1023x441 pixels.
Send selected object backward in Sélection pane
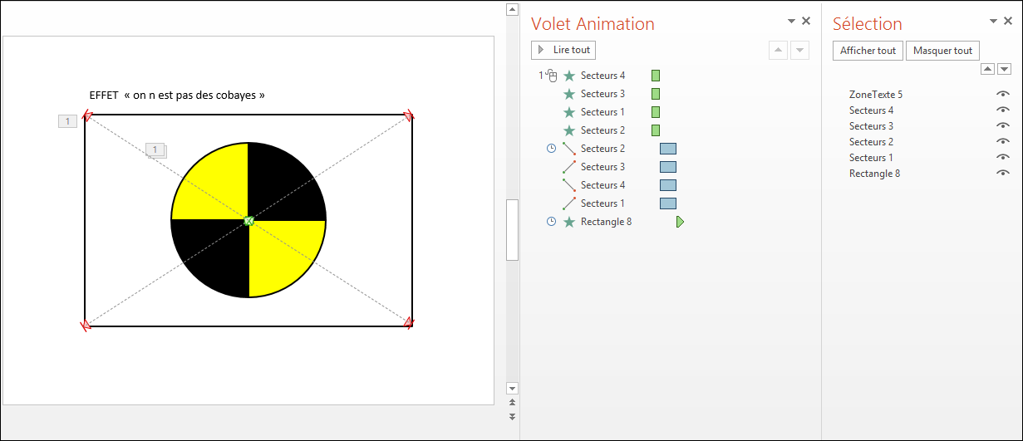click(1004, 69)
